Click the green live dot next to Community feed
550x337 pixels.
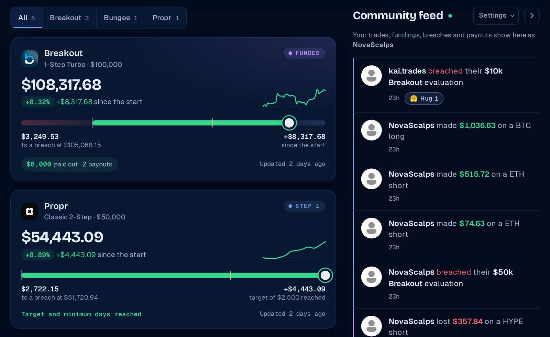tap(450, 16)
